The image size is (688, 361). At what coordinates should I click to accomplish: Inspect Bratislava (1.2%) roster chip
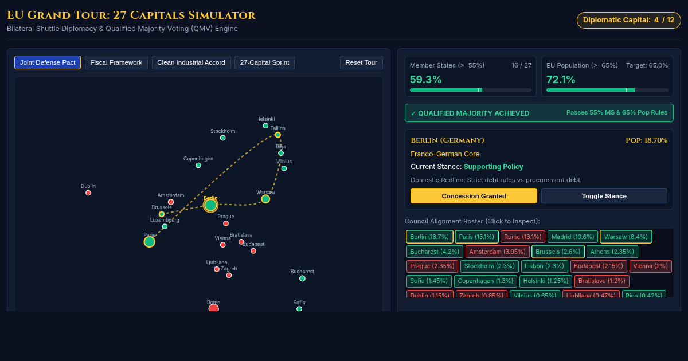click(x=602, y=281)
